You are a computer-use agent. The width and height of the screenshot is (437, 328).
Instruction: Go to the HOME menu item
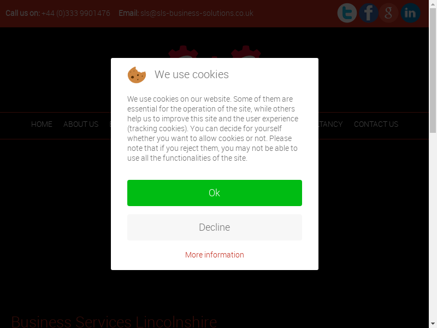coord(42,124)
